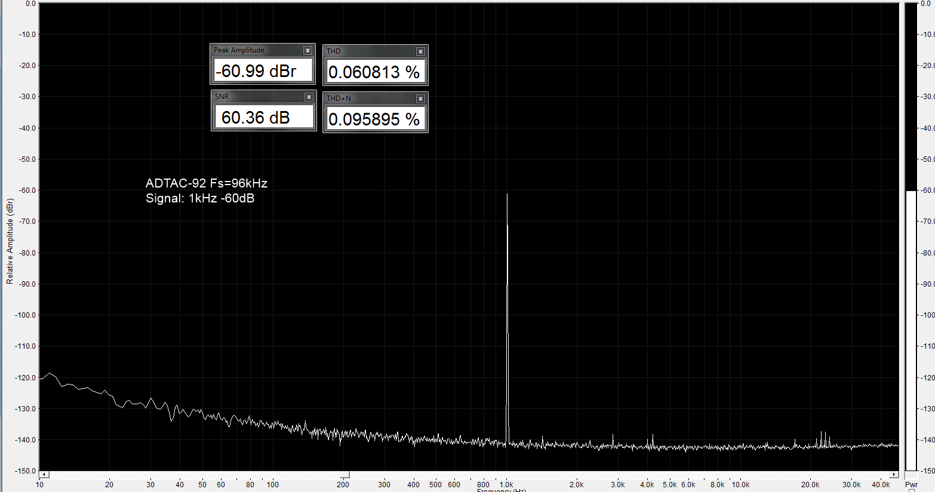Close the SNR meter panel
This screenshot has width=935, height=492.
(x=309, y=97)
